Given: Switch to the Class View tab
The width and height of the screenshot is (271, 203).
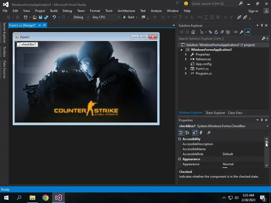Looking at the screenshot, I should [x=235, y=113].
